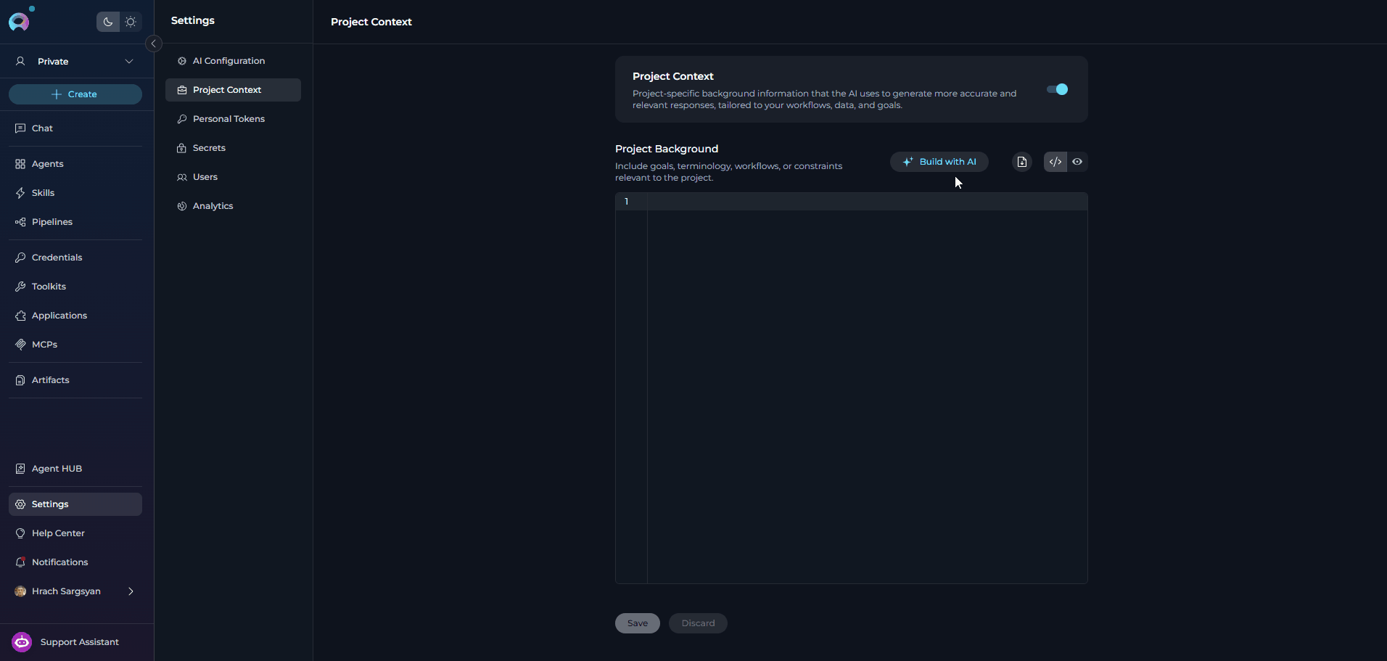The width and height of the screenshot is (1387, 661).
Task: Click the file upload icon button
Action: [x=1022, y=162]
